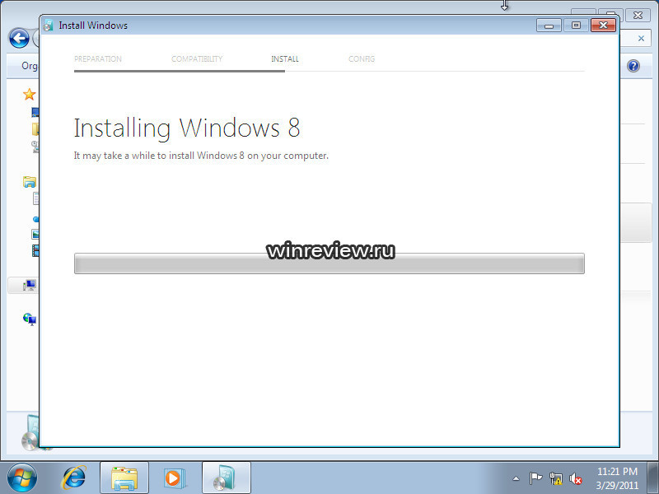
Task: Select the Compatibility step tab
Action: [x=197, y=59]
